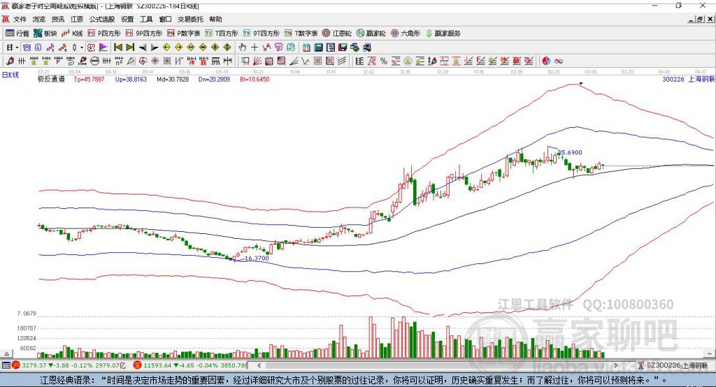Open the 9T四方形 tool
716x387 pixels.
click(x=262, y=34)
